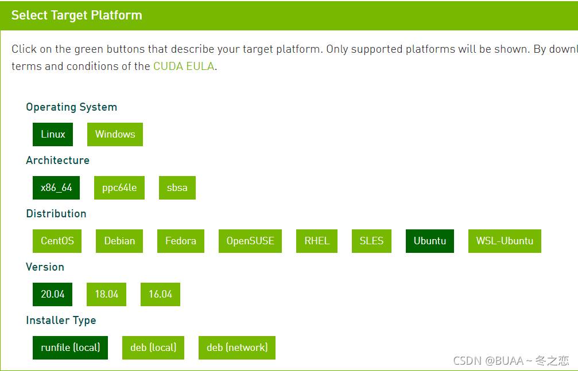Choose deb (local) installer type

pos(153,348)
